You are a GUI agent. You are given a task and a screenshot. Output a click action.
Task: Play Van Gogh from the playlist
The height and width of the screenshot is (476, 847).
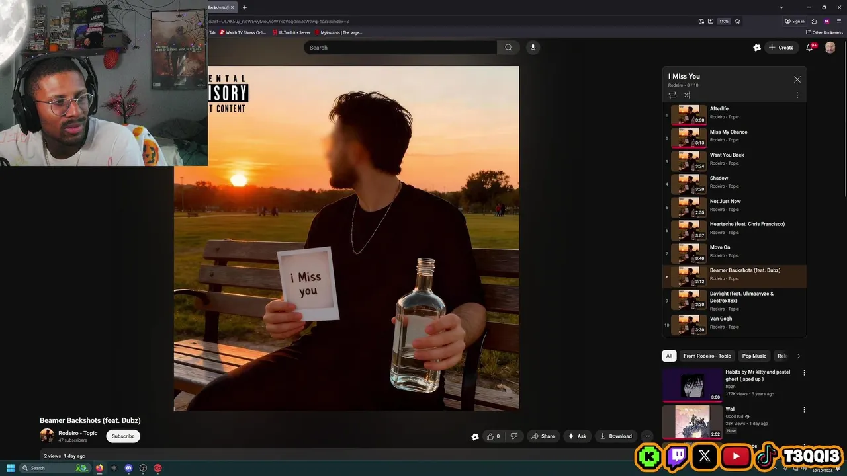click(735, 325)
